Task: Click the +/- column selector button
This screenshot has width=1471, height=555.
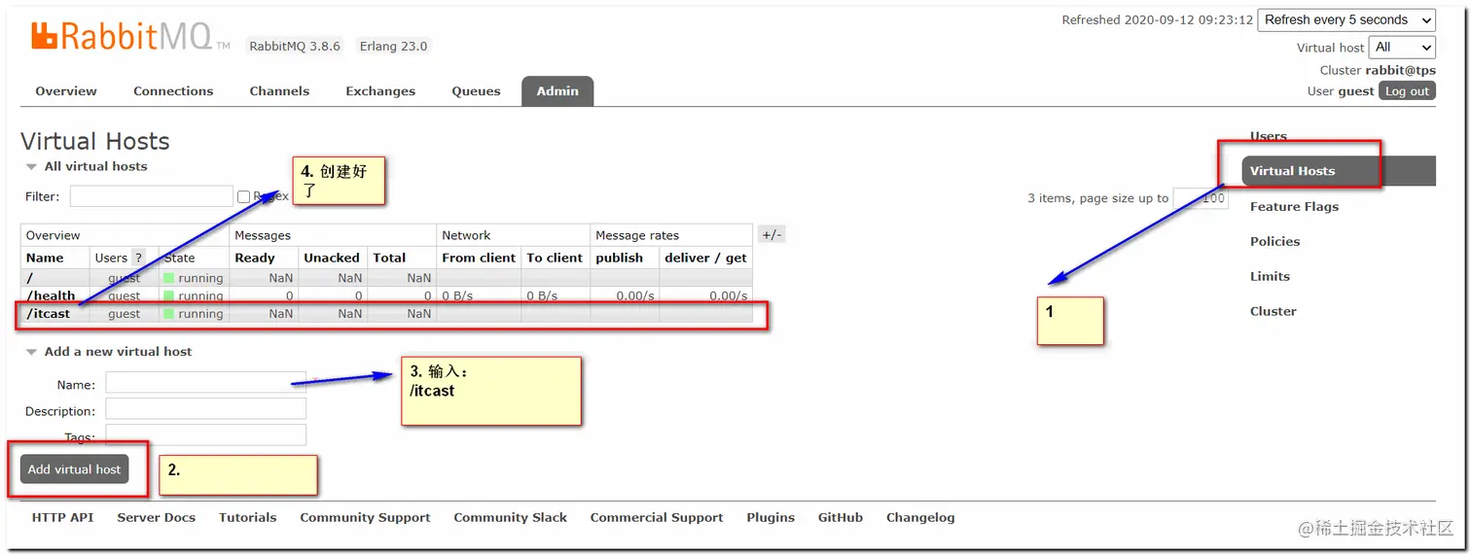Action: [771, 234]
